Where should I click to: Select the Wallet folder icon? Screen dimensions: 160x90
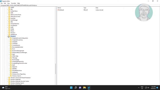coord(9,29)
